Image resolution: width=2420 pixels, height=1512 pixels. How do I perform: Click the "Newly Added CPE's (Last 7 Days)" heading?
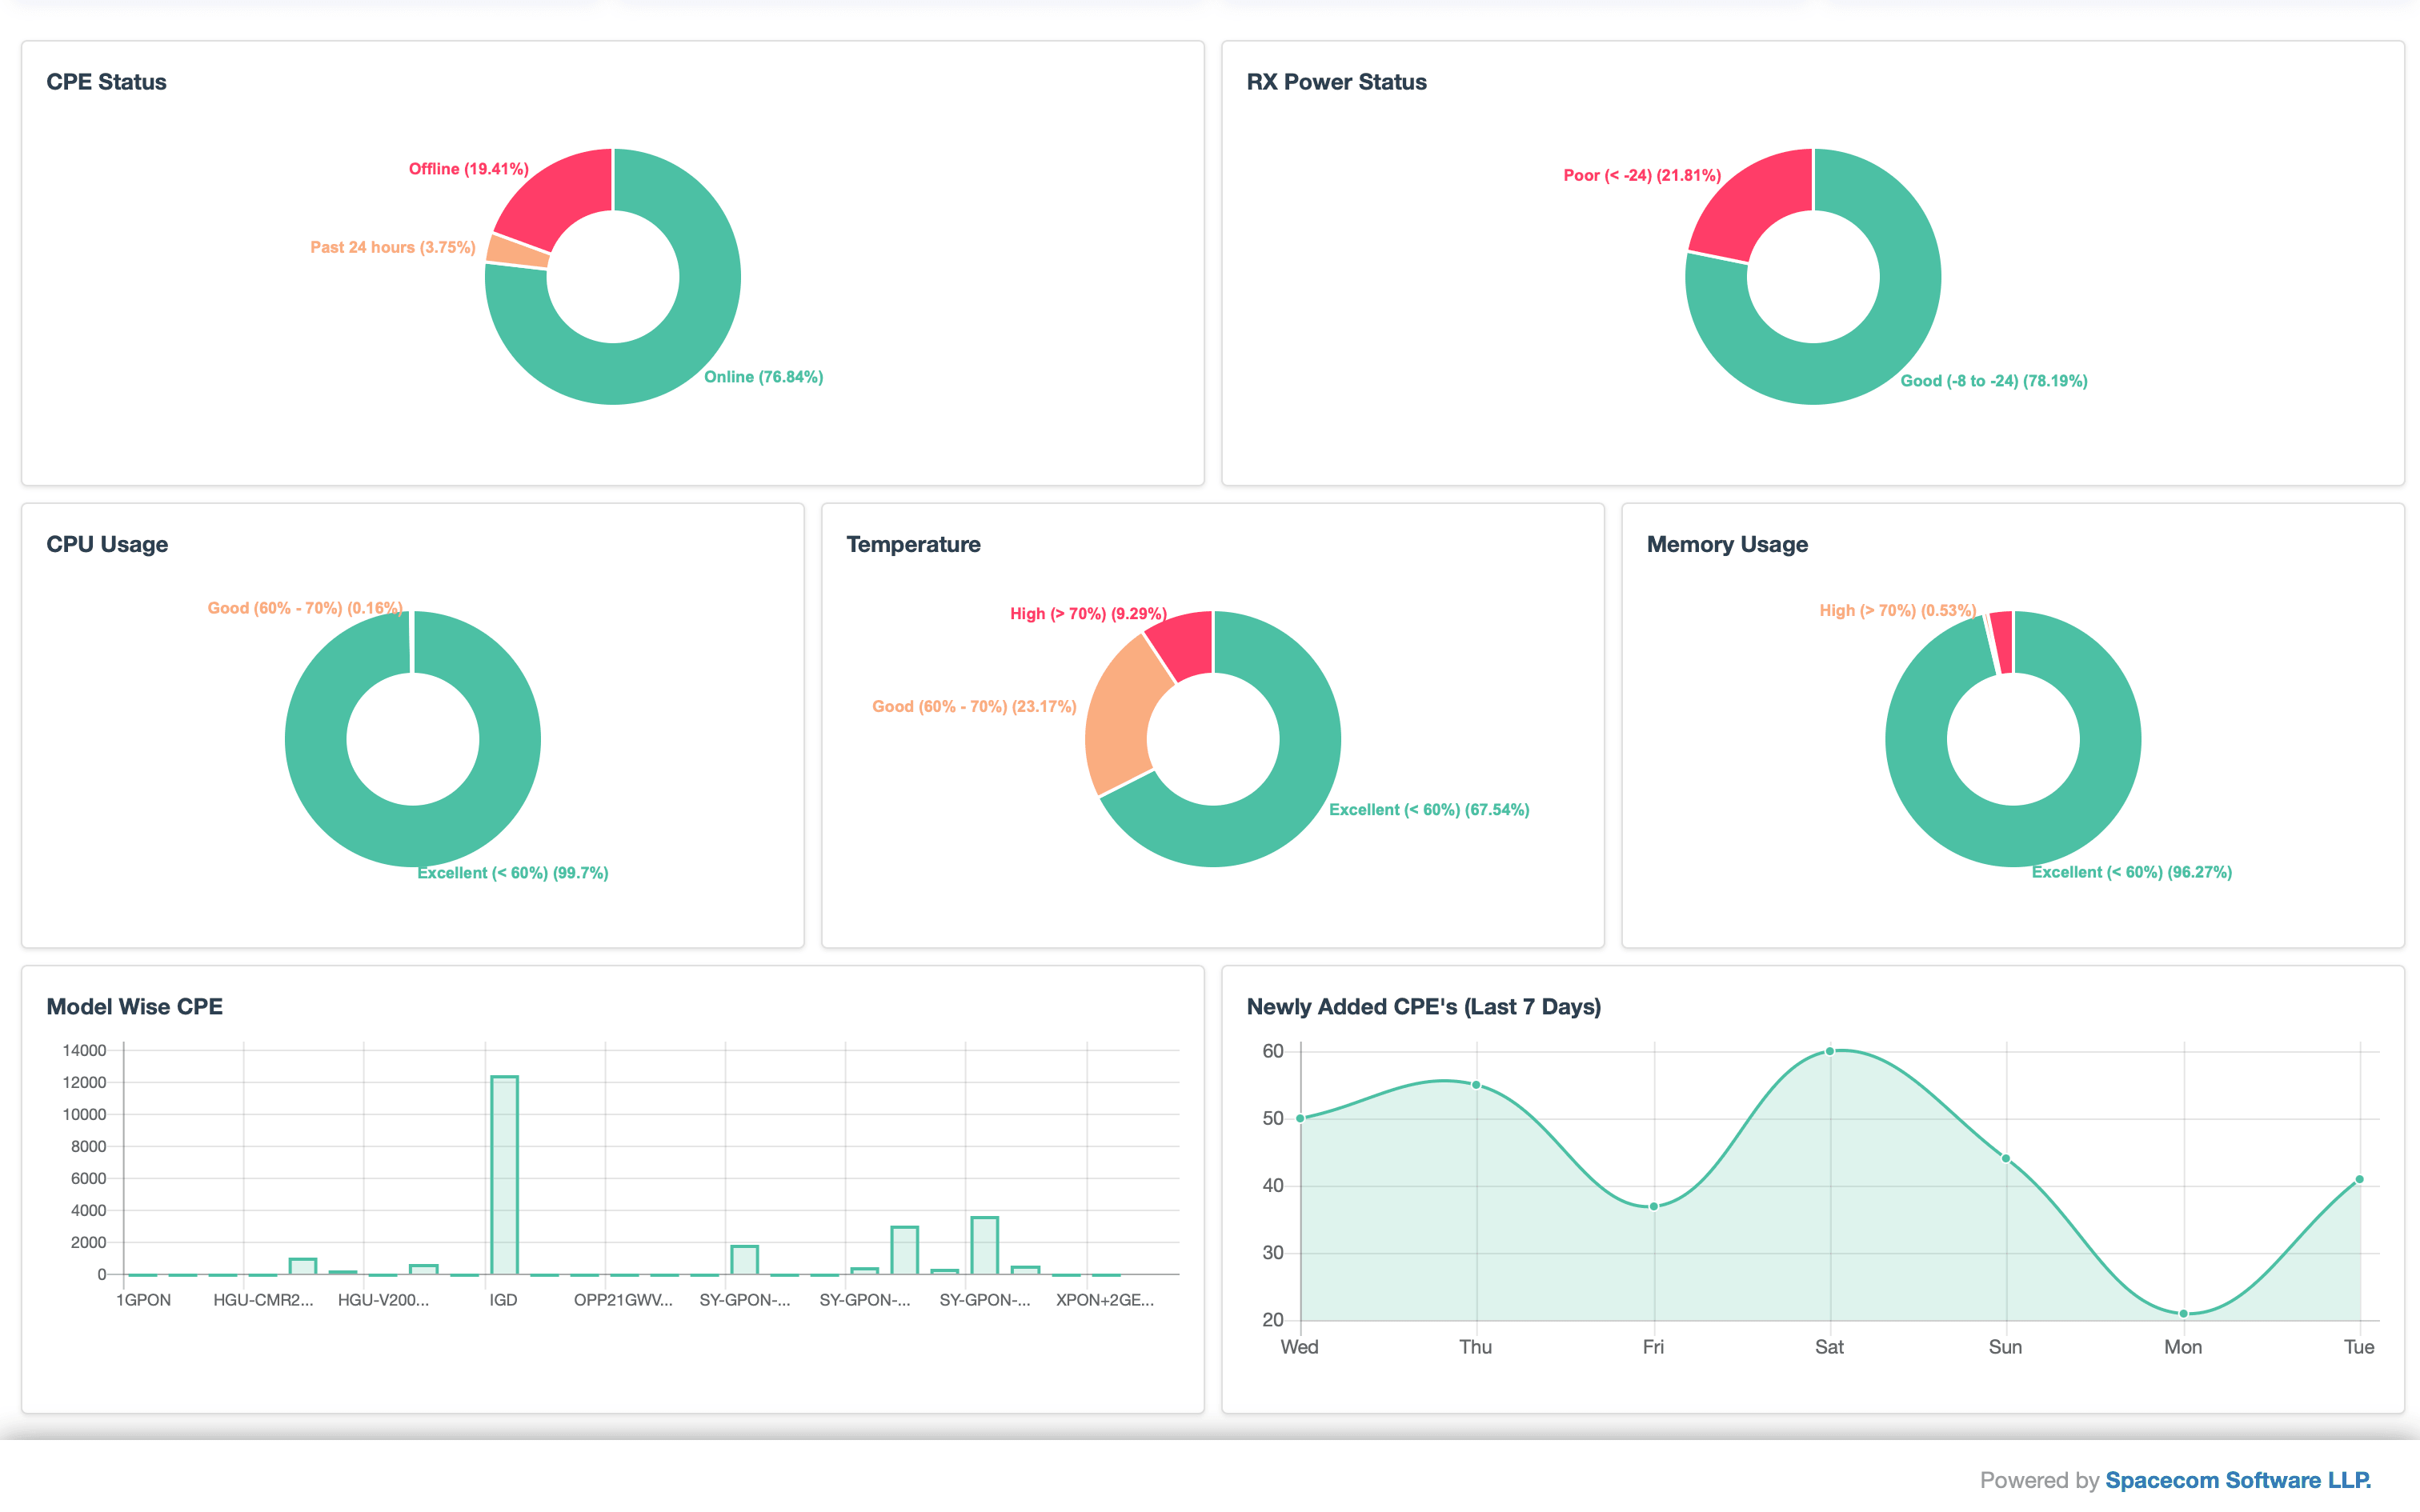(1424, 1007)
